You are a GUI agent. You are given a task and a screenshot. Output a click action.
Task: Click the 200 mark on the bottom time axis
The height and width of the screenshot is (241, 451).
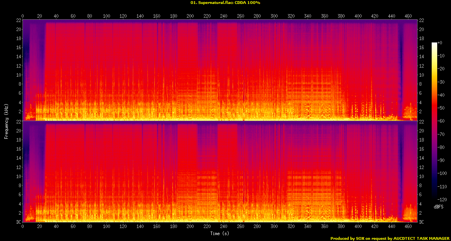pos(190,227)
